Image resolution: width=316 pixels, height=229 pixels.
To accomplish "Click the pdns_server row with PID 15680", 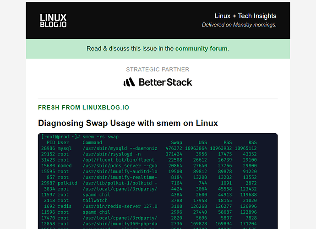I will [x=149, y=166].
